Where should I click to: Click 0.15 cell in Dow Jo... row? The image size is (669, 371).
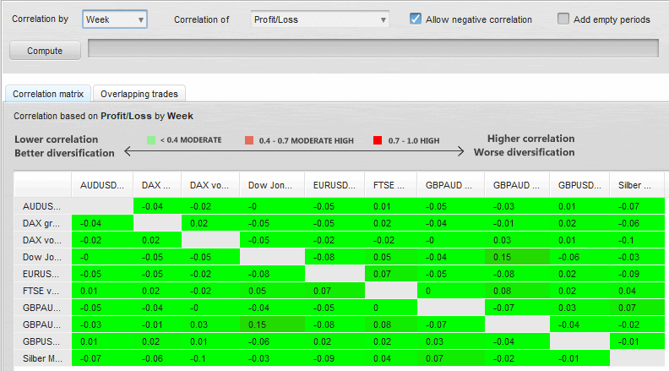517,257
